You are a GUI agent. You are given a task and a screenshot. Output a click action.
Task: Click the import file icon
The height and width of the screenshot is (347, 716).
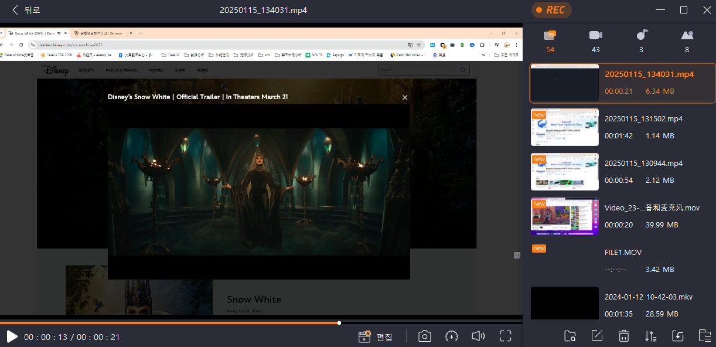[x=677, y=336]
